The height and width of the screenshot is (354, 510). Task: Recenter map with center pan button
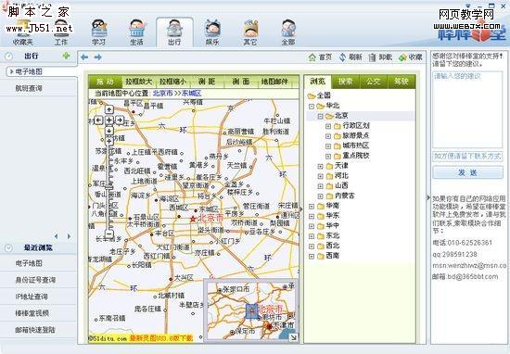(109, 120)
